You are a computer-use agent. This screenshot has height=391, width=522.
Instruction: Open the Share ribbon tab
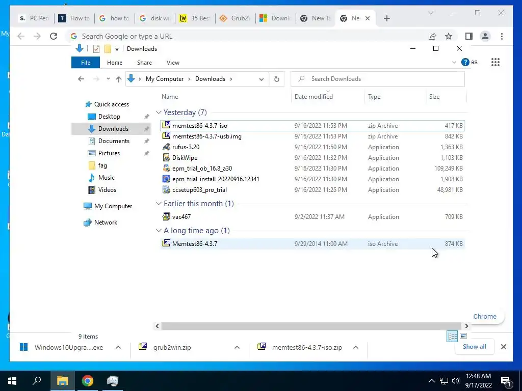click(x=144, y=63)
